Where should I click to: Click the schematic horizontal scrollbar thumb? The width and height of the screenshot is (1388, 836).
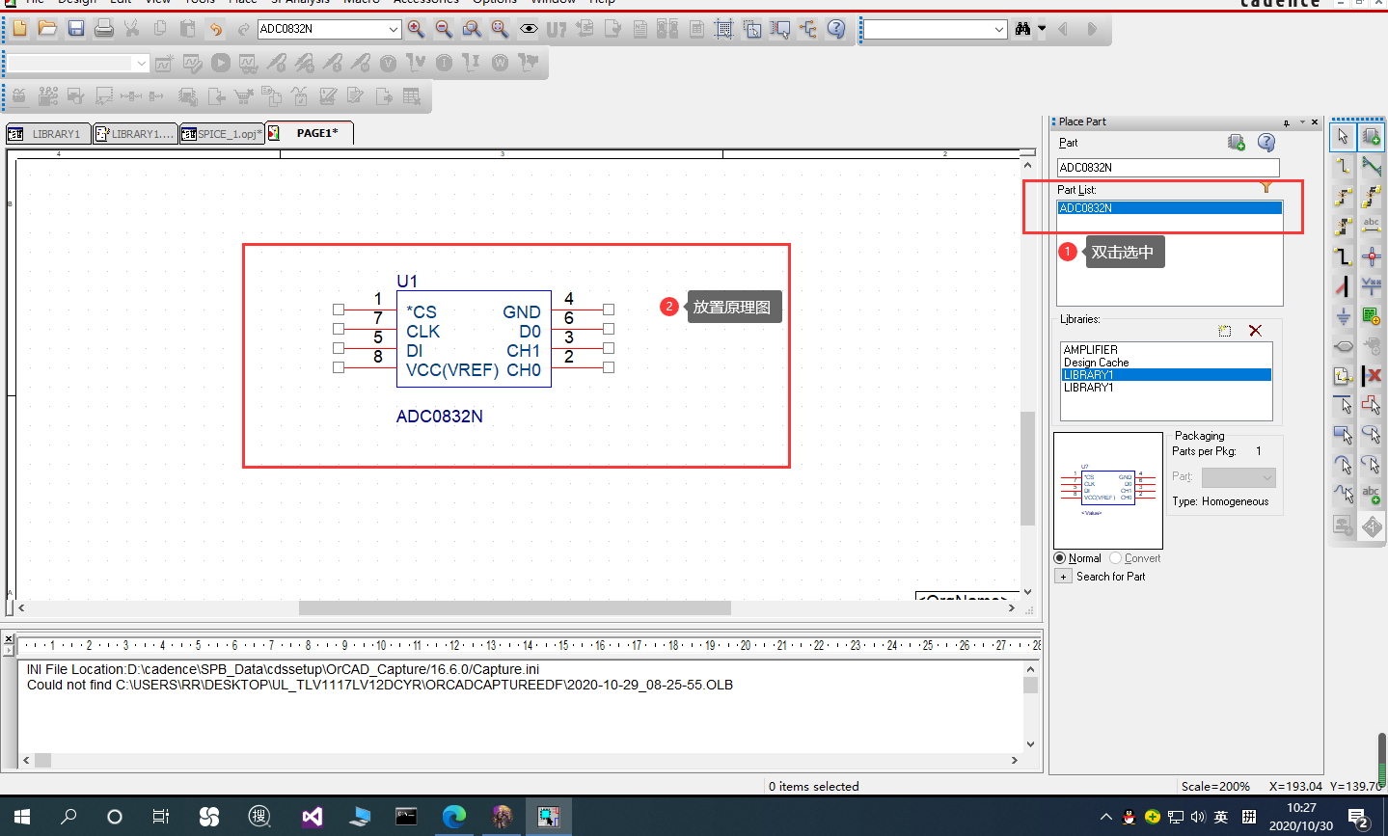coord(515,608)
